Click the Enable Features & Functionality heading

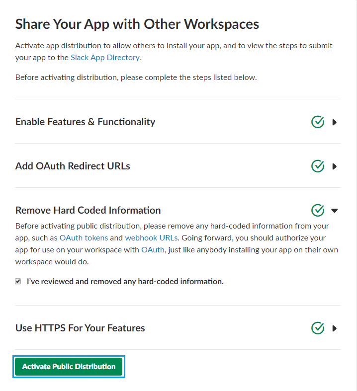85,122
